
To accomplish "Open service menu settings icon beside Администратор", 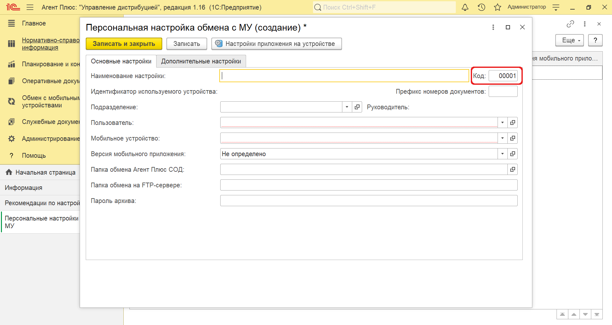I will 556,7.
